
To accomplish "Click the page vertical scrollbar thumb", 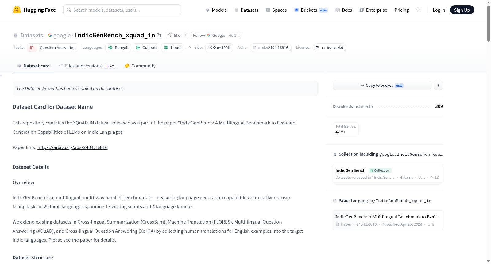I will (x=489, y=23).
